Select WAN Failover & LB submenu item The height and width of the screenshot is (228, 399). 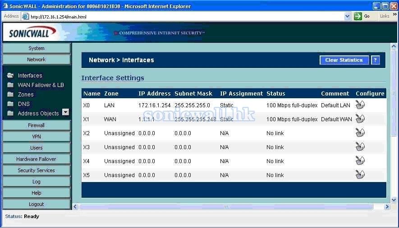(x=41, y=85)
